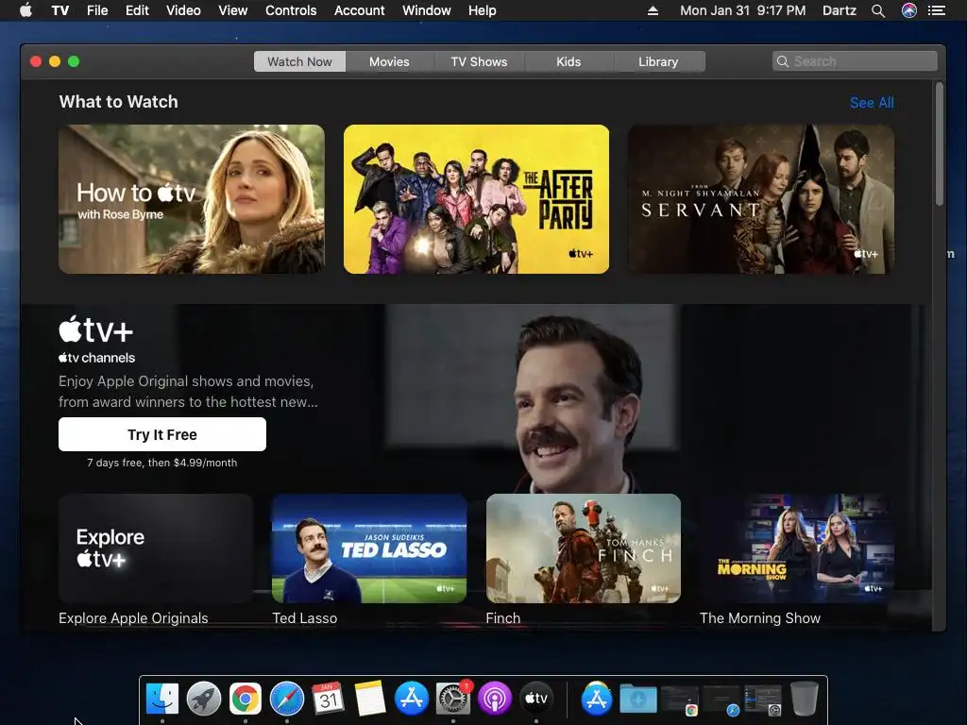Image resolution: width=967 pixels, height=725 pixels.
Task: Switch to the Kids tab
Action: point(568,61)
